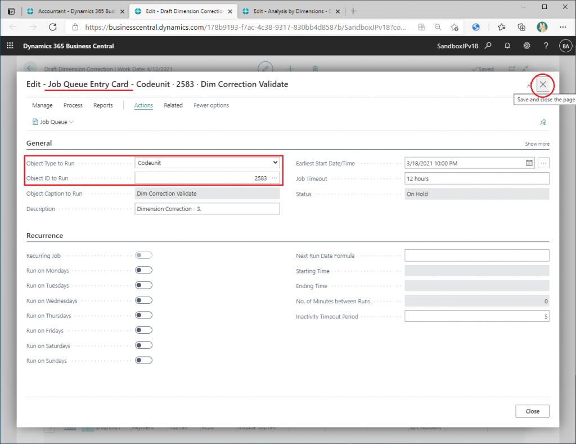Viewport: 576px width, 444px height.
Task: Click the search magnifier in Business Central header
Action: click(488, 46)
